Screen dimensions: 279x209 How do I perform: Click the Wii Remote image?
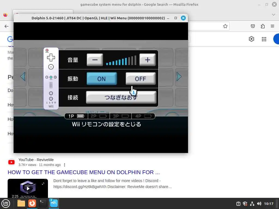click(51, 78)
